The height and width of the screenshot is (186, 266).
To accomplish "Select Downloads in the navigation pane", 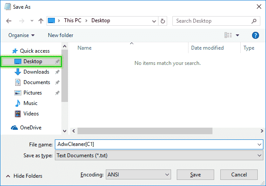I will pos(36,72).
